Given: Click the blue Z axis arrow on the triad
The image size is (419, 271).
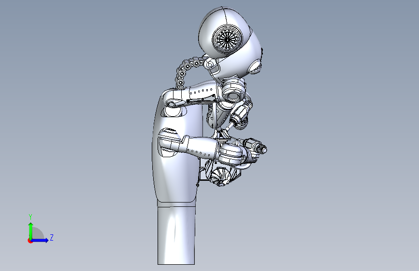Looking at the screenshot, I should (x=40, y=240).
